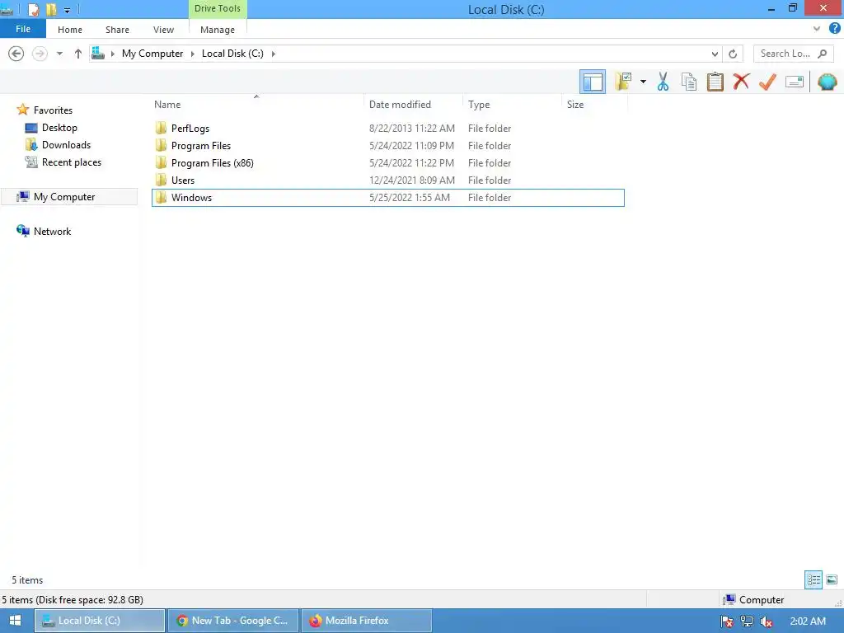This screenshot has width=844, height=633.
Task: Select the Program Files (x86) folder
Action: tap(388, 162)
